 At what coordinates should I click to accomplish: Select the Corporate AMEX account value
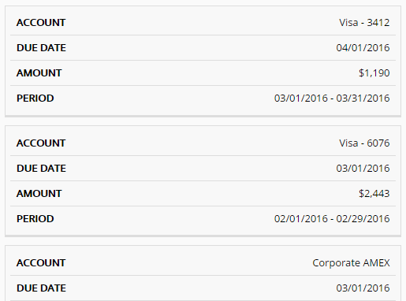click(351, 263)
